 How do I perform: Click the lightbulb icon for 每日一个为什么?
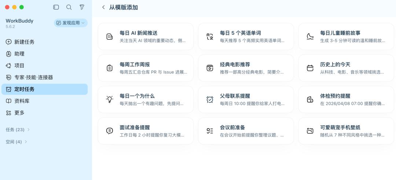click(109, 100)
